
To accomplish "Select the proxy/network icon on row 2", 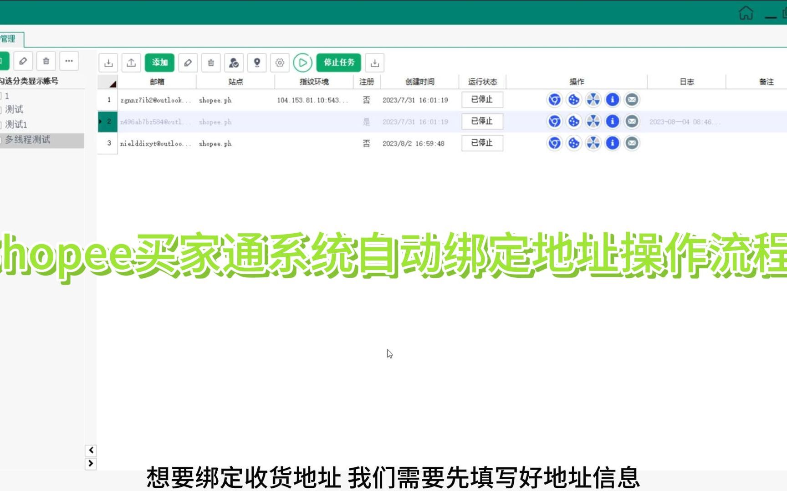I will [x=593, y=121].
